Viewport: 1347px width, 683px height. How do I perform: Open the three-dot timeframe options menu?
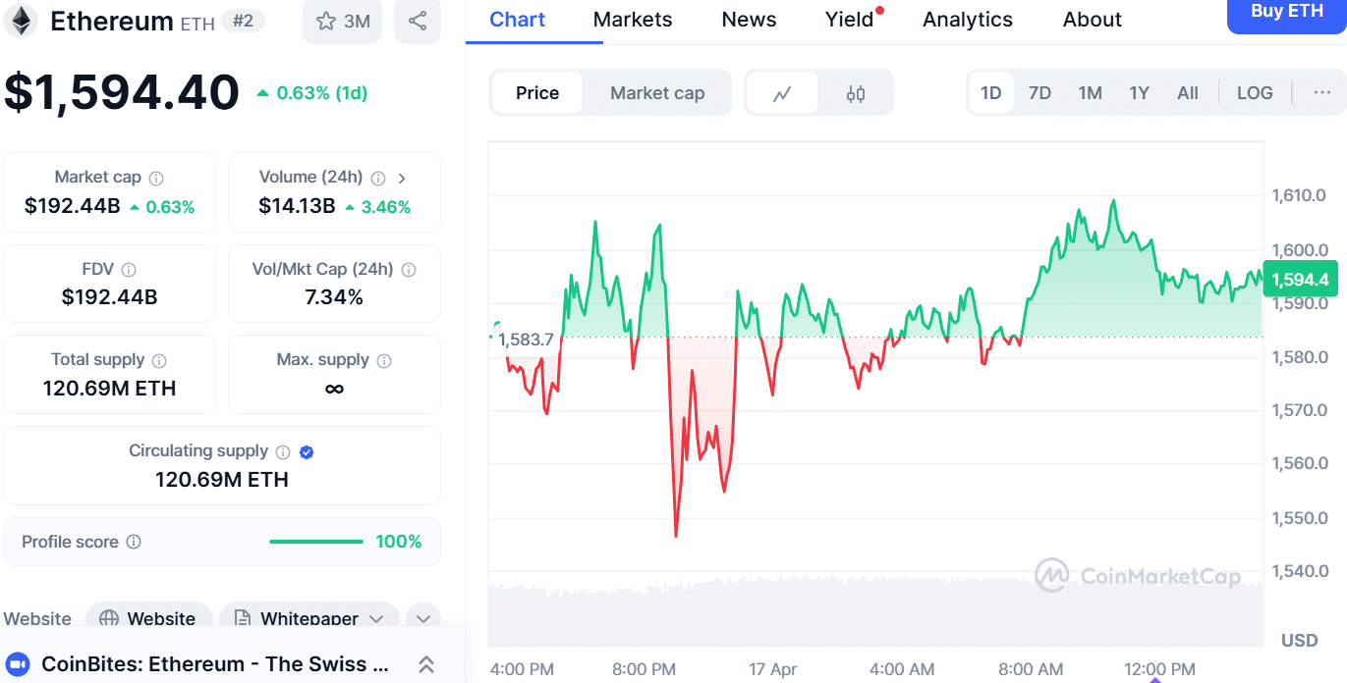click(1321, 91)
